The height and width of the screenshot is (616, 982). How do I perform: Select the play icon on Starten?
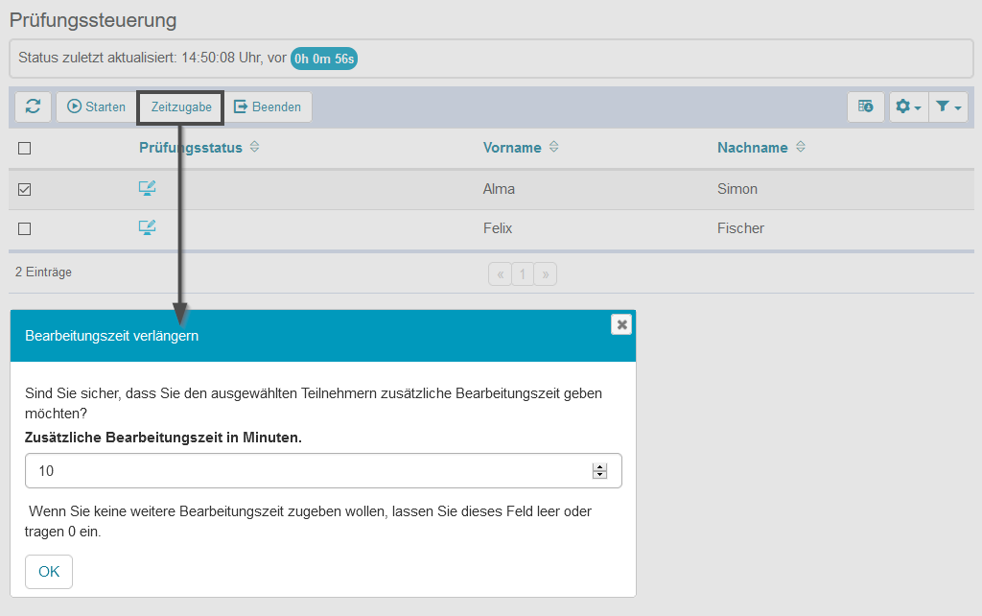pos(74,107)
